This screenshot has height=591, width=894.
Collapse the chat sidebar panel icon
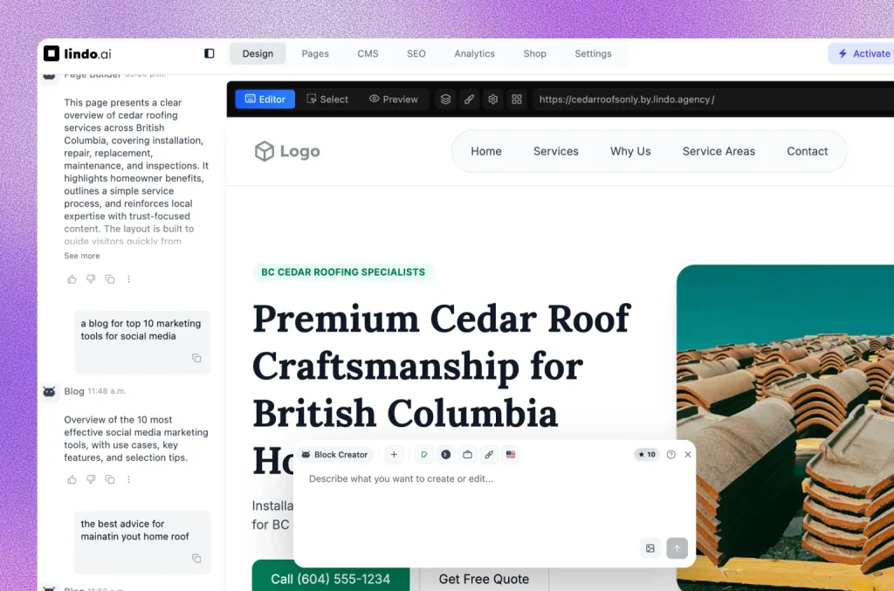tap(210, 53)
